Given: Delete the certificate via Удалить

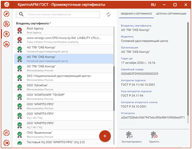Looking at the screenshot, I should (154, 137).
